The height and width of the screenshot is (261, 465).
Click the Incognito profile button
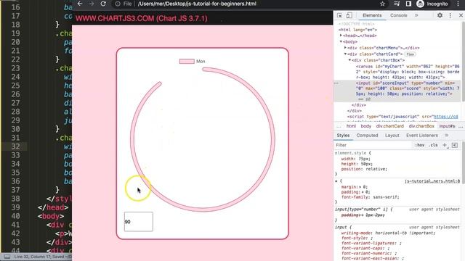[x=432, y=4]
